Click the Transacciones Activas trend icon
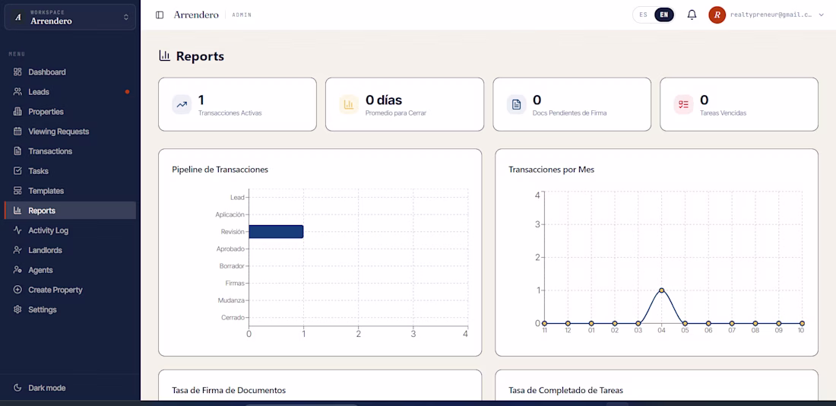 pos(182,105)
